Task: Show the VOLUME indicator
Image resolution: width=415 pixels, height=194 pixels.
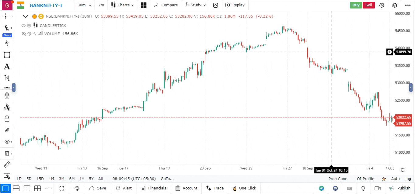Action: tap(23, 34)
